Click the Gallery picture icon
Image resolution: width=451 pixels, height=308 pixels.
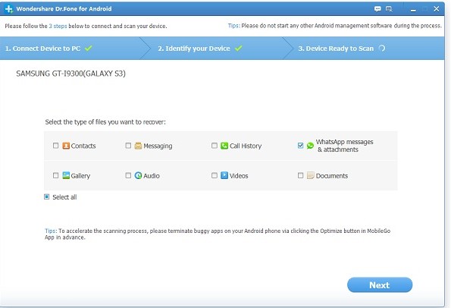(x=66, y=175)
